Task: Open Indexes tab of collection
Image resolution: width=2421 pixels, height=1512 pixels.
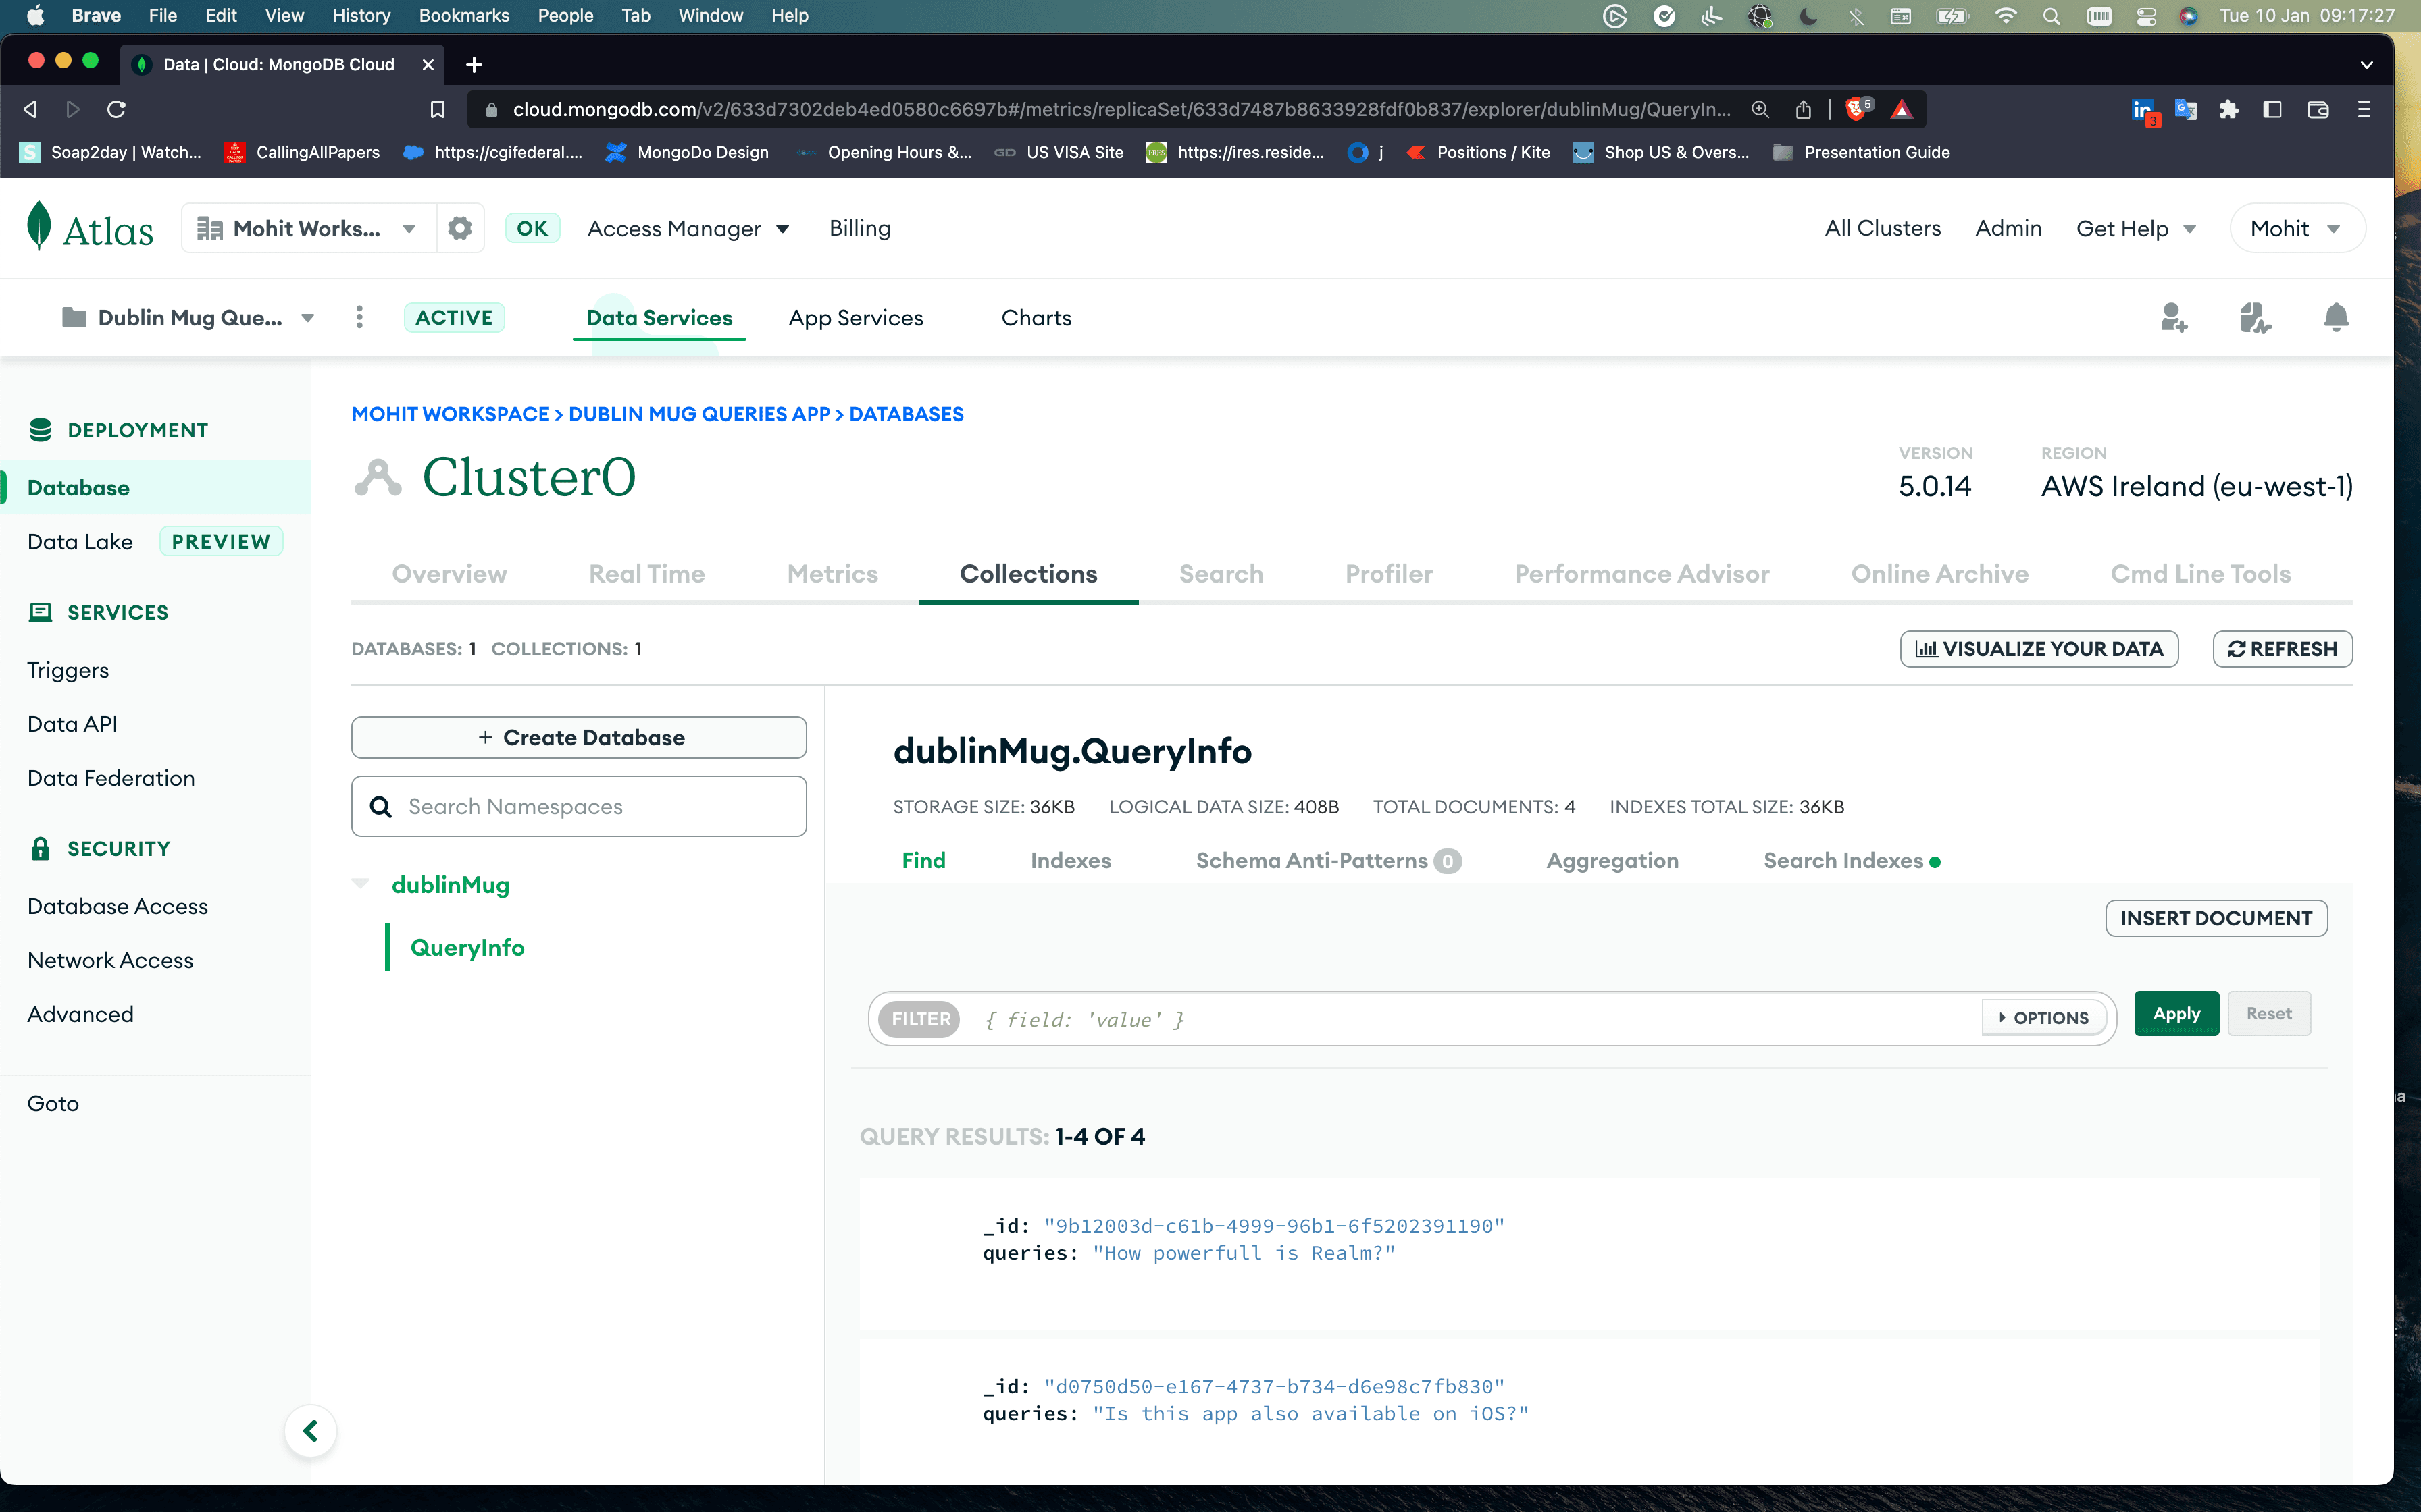Action: 1071,860
